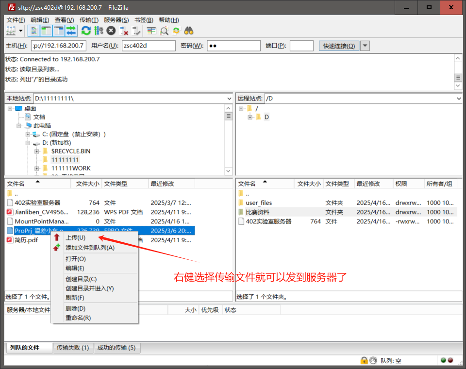Screen dimensions: 466x369
Task: Open quick connect history dropdown arrow
Action: pos(365,46)
